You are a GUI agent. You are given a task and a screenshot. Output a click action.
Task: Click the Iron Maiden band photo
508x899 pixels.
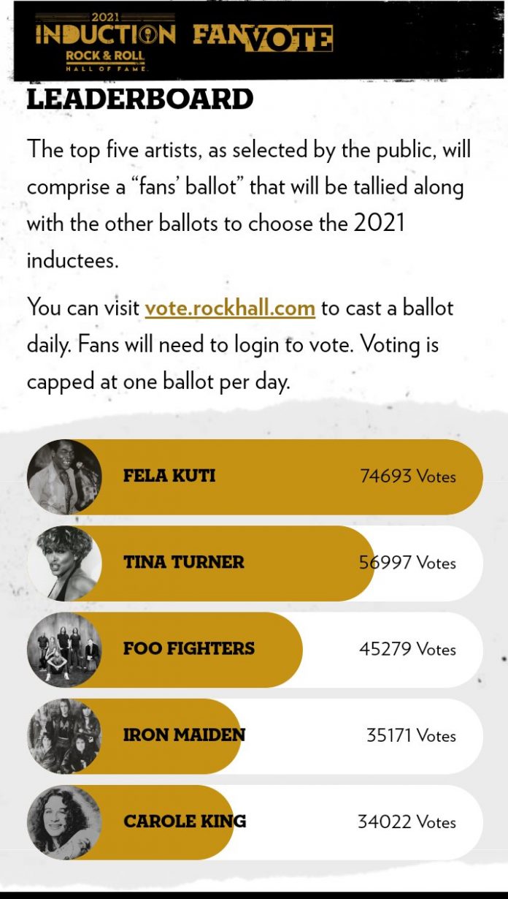pos(64,735)
